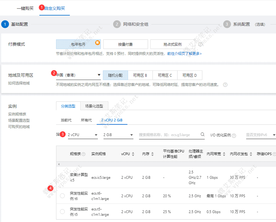Sort the table by 内网收发包 column arrows
Image resolution: width=276 pixels, height=222 pixels.
(251, 154)
